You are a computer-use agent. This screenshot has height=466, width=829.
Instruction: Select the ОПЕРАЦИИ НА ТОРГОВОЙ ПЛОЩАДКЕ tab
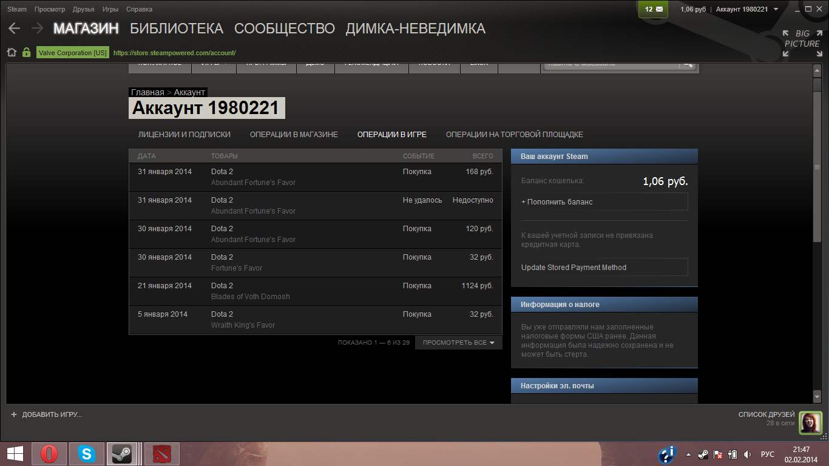[x=515, y=135]
